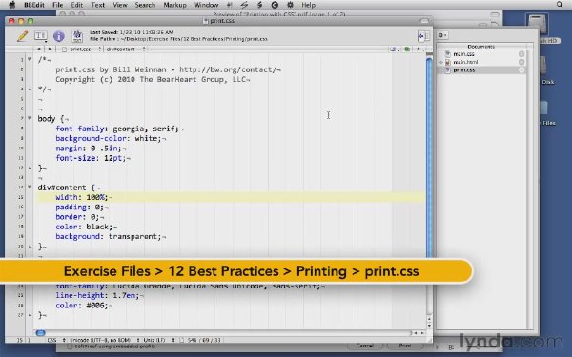Click the vertical scroll up arrow
572x357 pixels.
tap(429, 320)
